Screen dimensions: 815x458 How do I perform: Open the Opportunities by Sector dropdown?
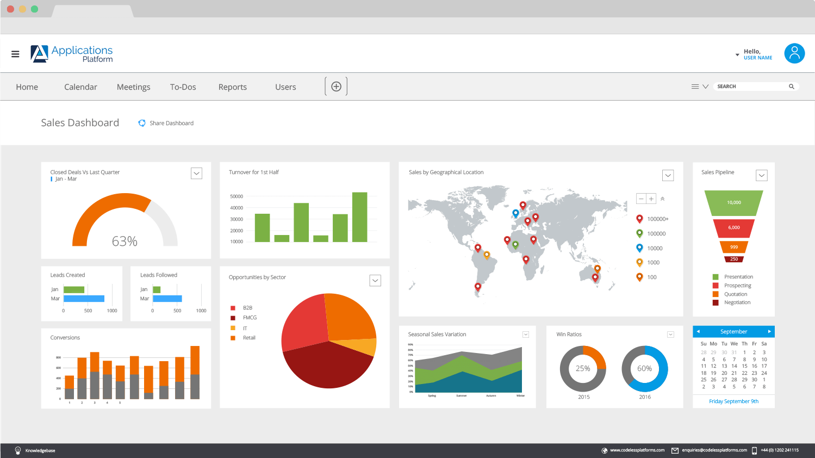[375, 281]
